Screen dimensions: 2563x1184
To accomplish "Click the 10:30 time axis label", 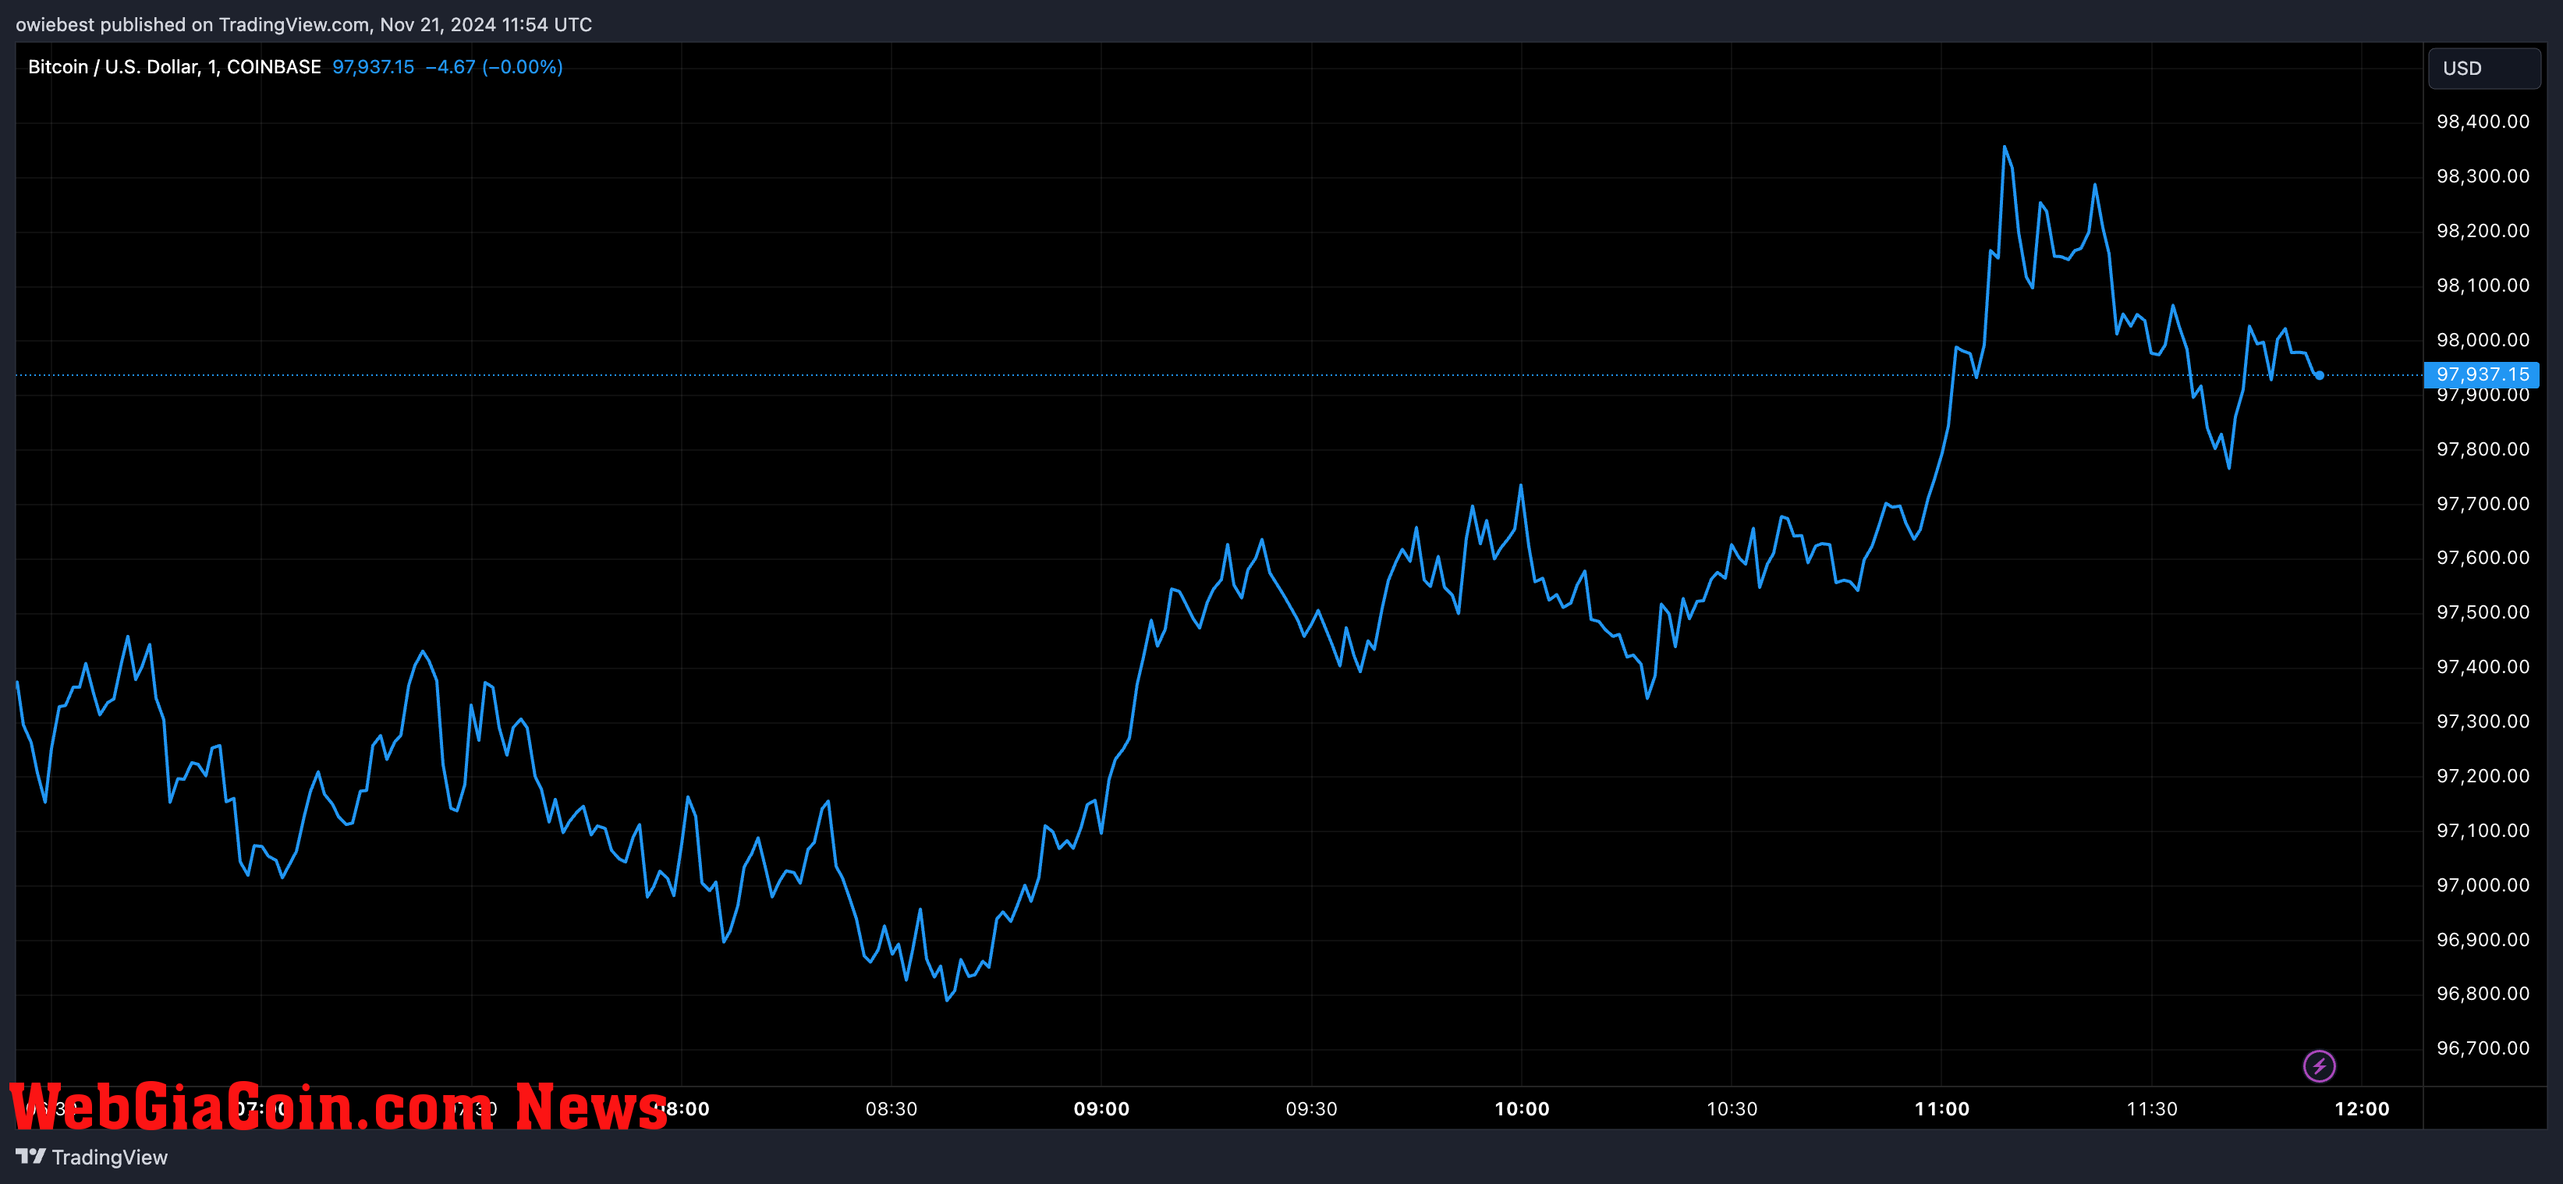I will pyautogui.click(x=1732, y=1108).
